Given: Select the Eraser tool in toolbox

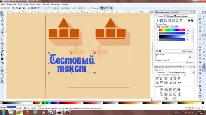Looking at the screenshot, I should (x=2, y=66).
